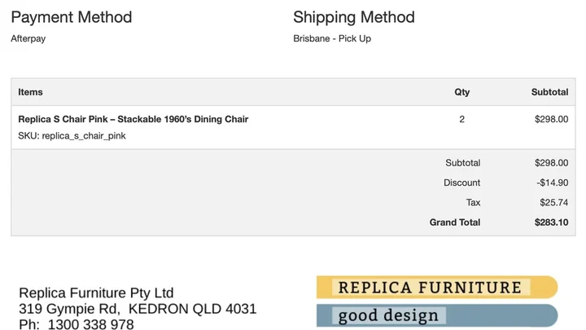Click the Subtotal label in totals

462,163
